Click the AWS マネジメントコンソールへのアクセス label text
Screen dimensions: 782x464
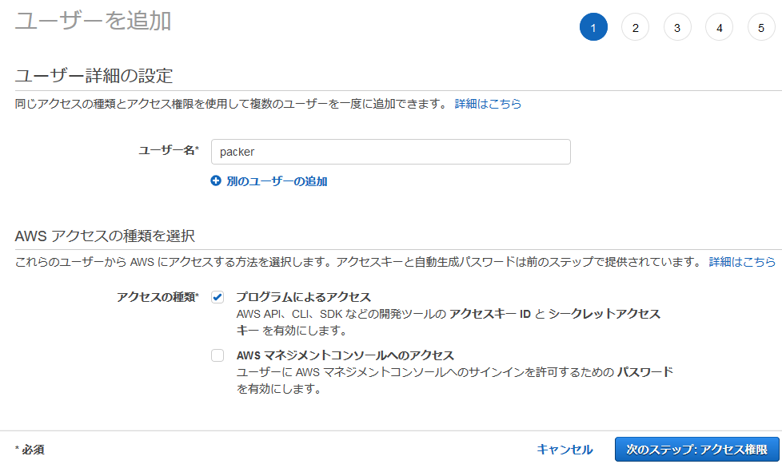coord(345,355)
